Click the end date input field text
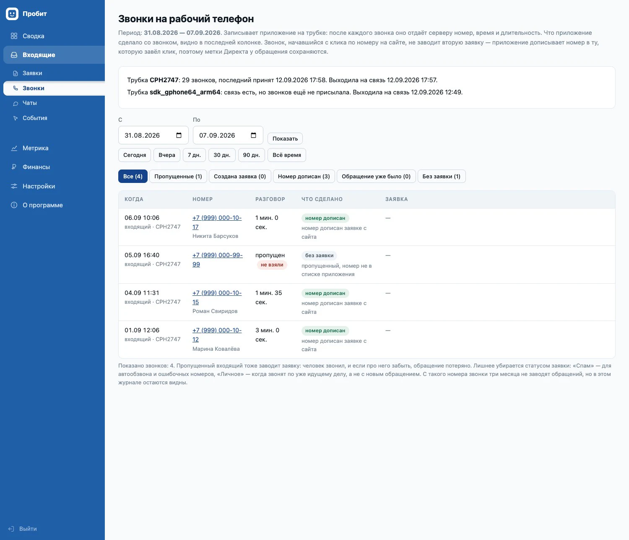The width and height of the screenshot is (629, 540). 217,135
